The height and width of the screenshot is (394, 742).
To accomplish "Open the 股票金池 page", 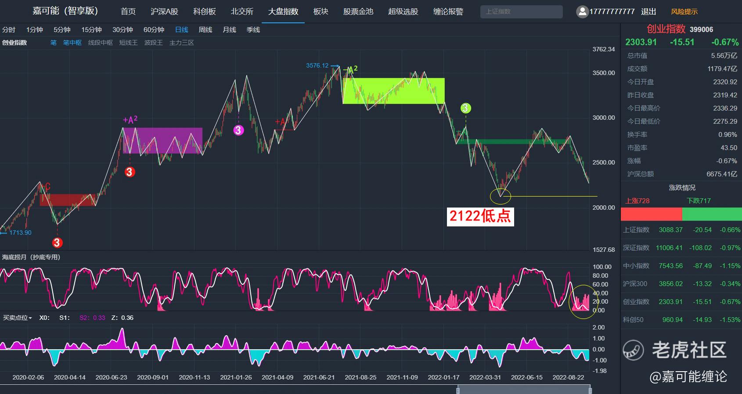I will [358, 11].
